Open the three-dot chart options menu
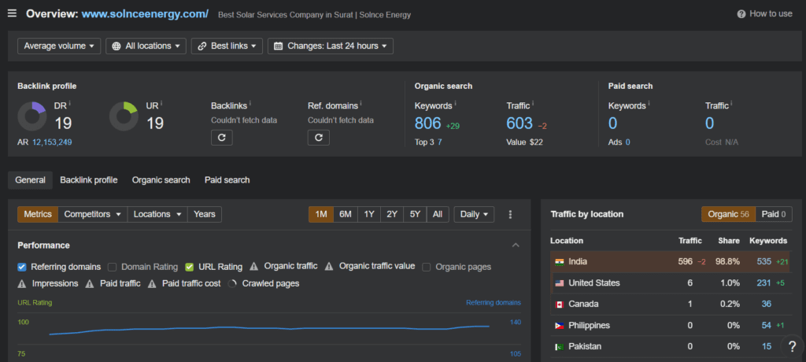Viewport: 806px width, 362px height. [x=510, y=214]
